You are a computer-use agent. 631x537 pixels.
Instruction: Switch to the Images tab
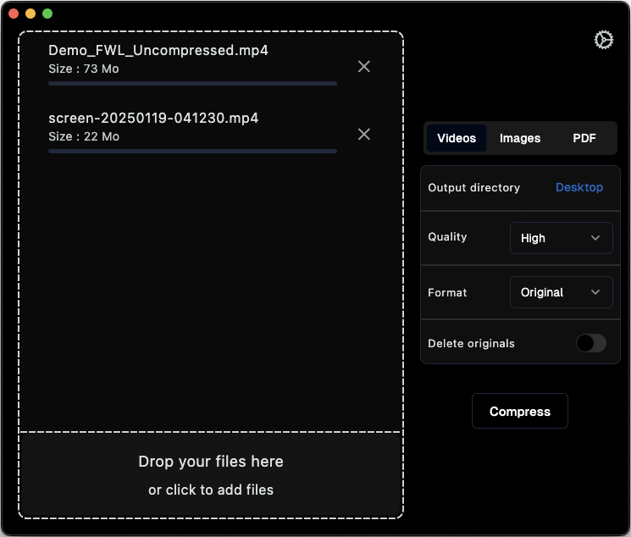click(520, 138)
